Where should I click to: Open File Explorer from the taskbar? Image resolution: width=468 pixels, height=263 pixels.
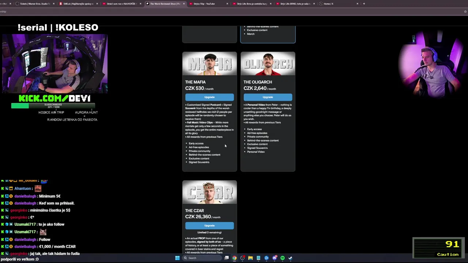[250, 258]
